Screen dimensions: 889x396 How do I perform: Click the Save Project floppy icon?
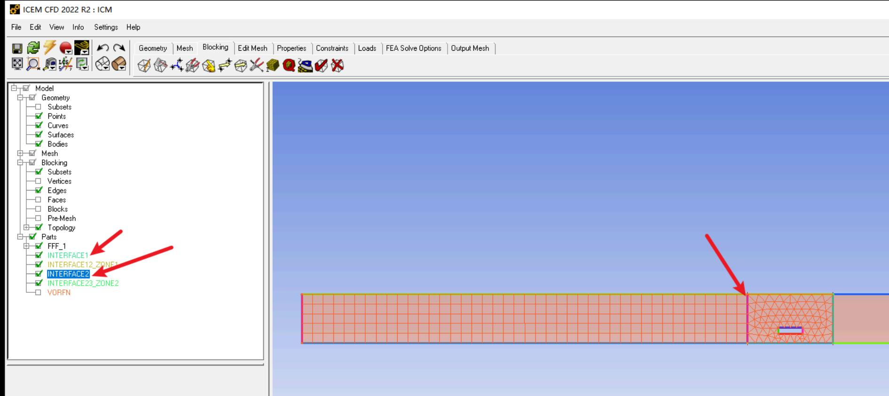coord(17,48)
